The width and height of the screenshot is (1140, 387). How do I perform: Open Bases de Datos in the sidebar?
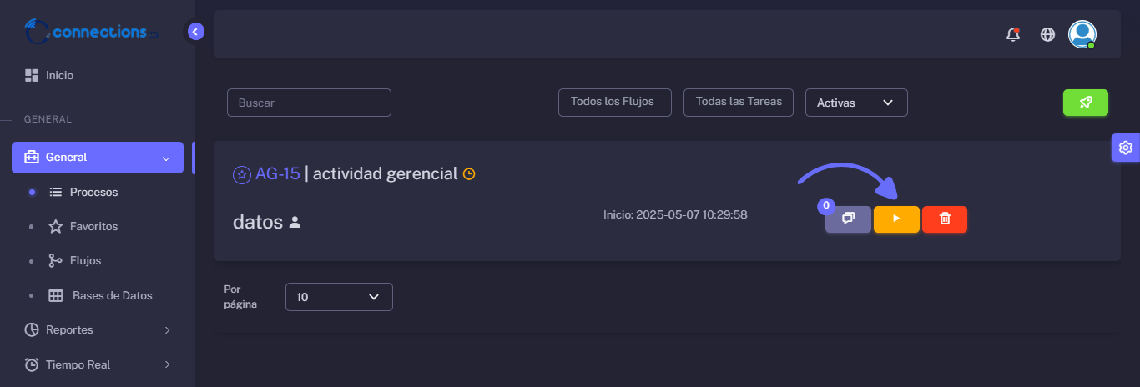coord(100,295)
